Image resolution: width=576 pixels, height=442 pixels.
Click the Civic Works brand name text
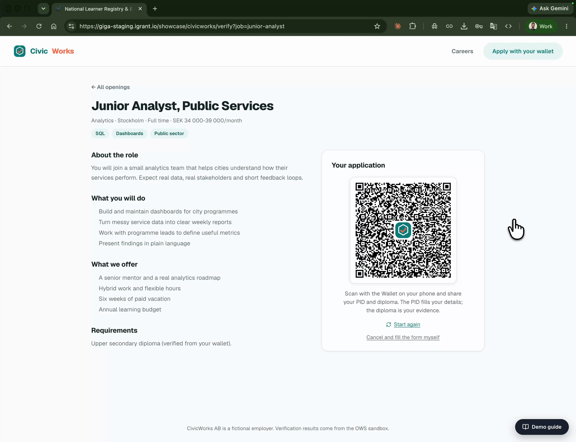click(52, 51)
